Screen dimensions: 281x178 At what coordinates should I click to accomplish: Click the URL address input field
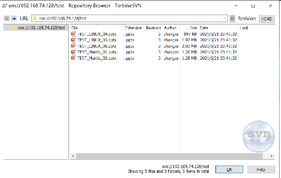coord(129,18)
